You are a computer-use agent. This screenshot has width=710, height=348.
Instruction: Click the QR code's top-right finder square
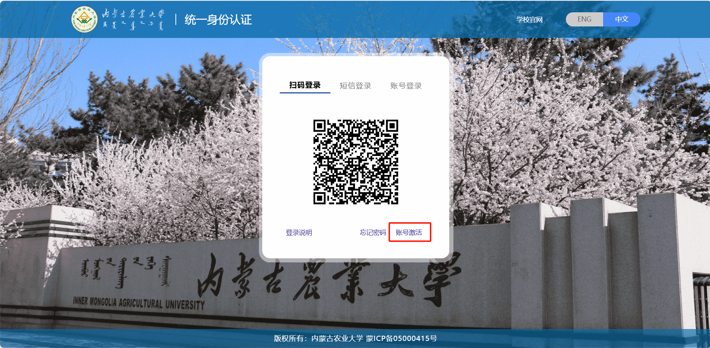[x=392, y=126]
